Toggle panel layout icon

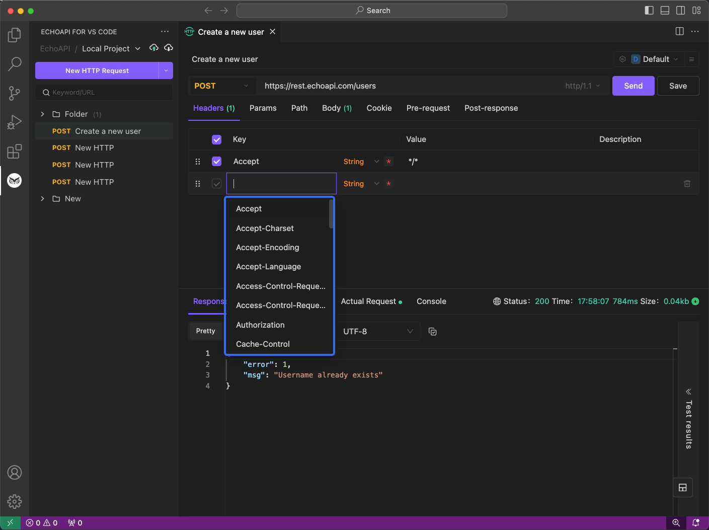[x=665, y=10]
